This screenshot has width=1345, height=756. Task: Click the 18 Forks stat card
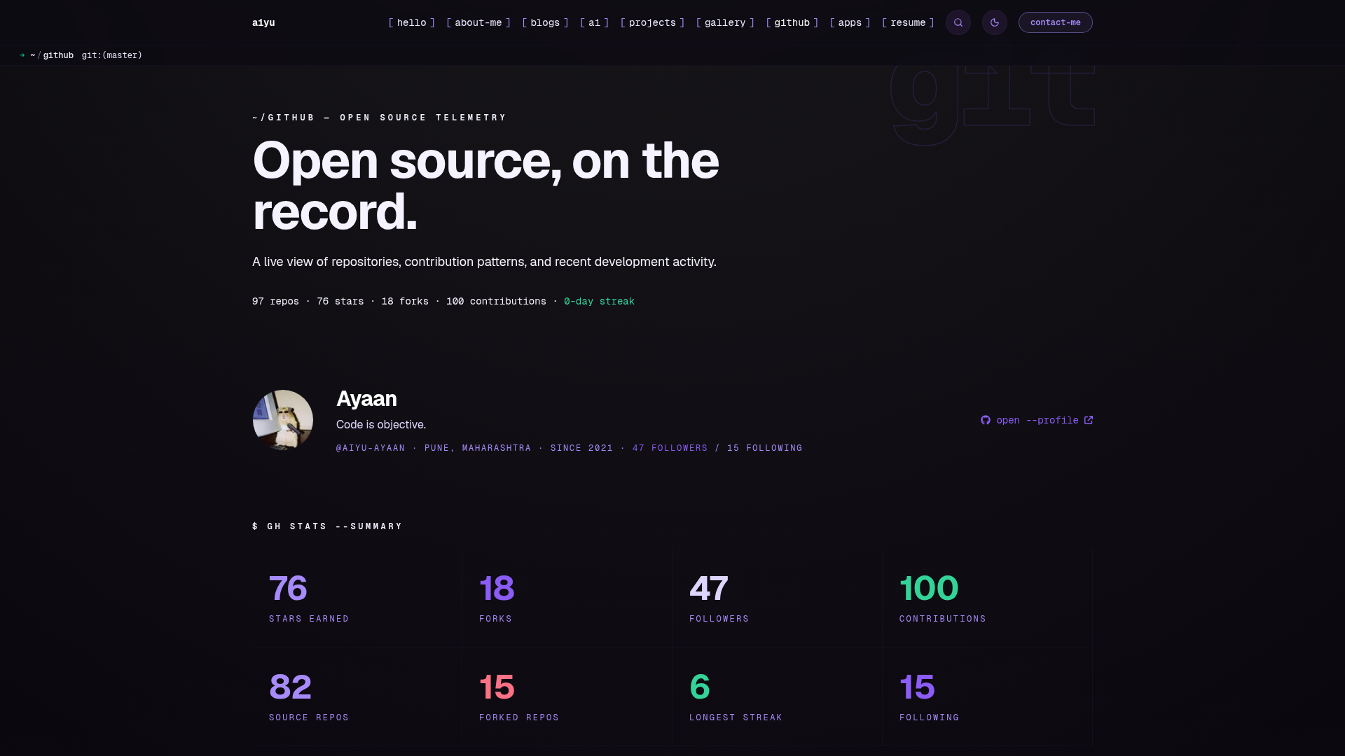(567, 598)
